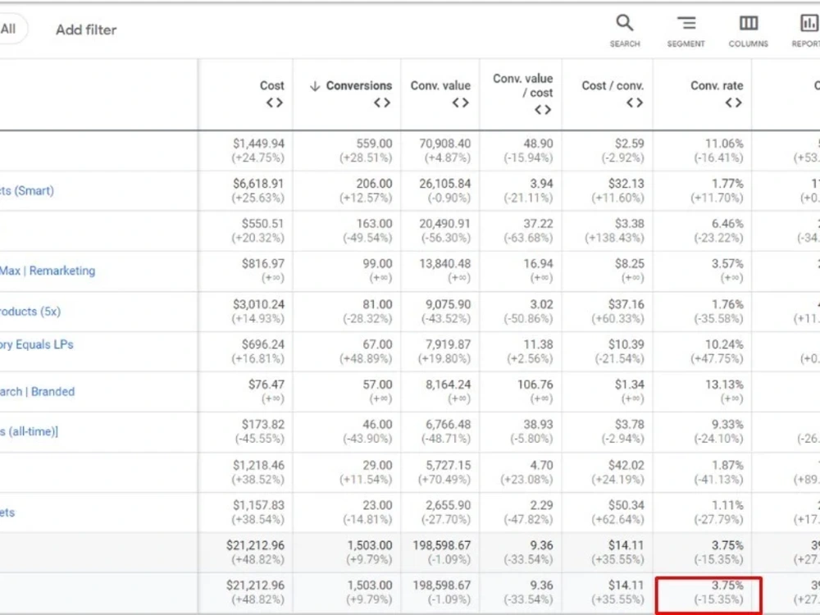Select the $1,157.83 cost cell

[246, 512]
